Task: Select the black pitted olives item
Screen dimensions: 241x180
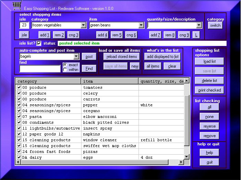Action: tap(106, 122)
